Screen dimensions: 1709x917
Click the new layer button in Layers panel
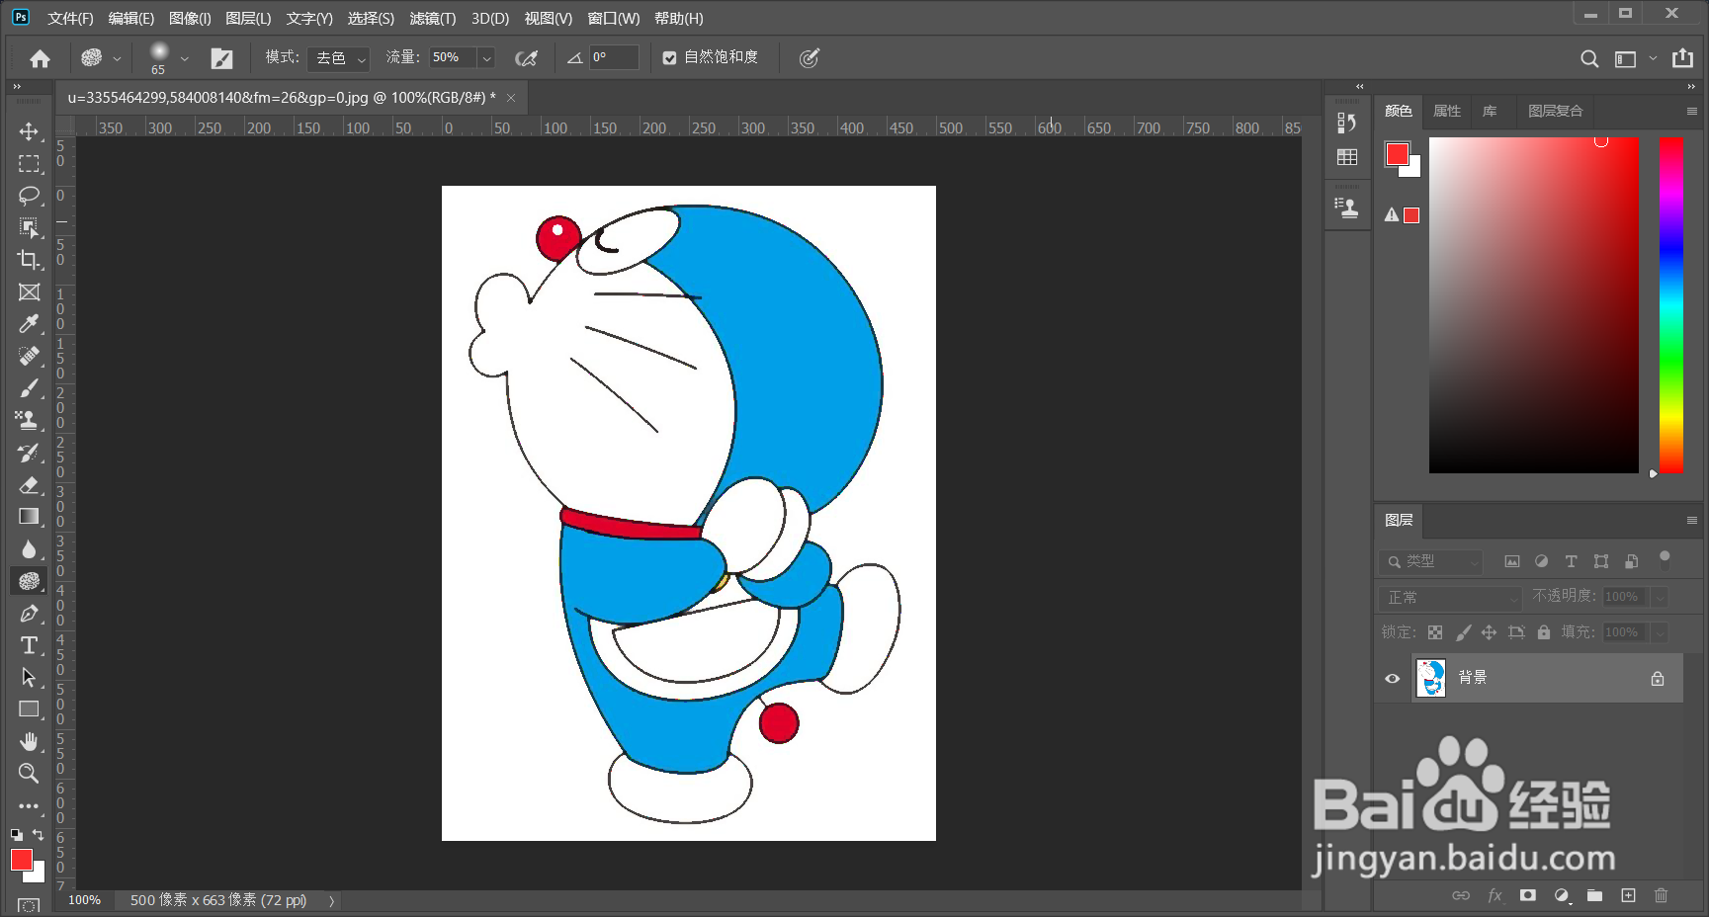(1628, 895)
